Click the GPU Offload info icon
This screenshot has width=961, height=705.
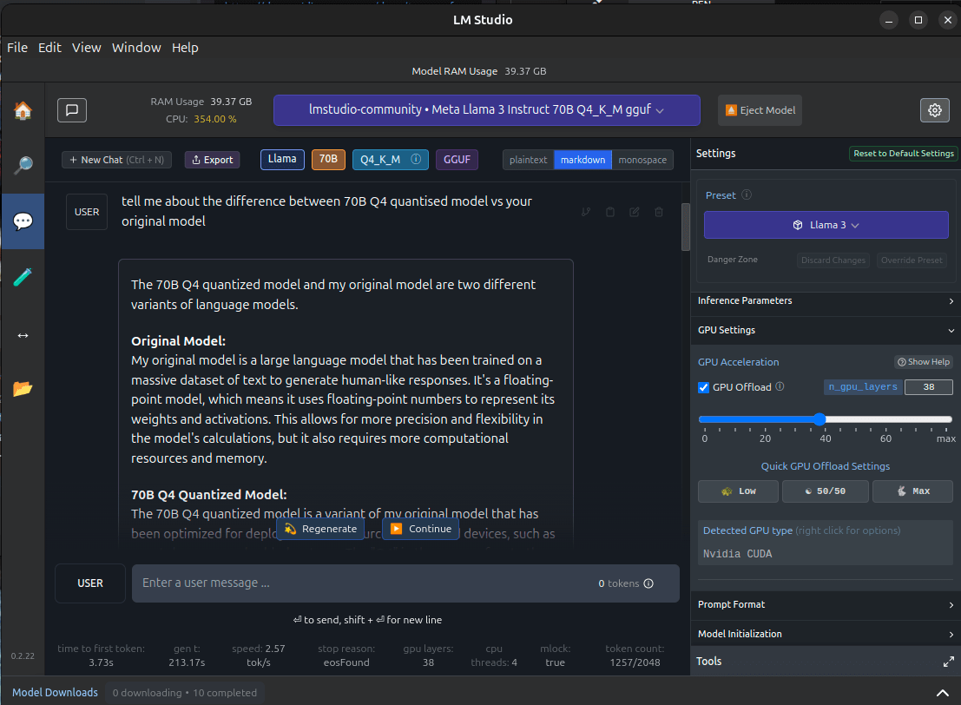pyautogui.click(x=780, y=387)
